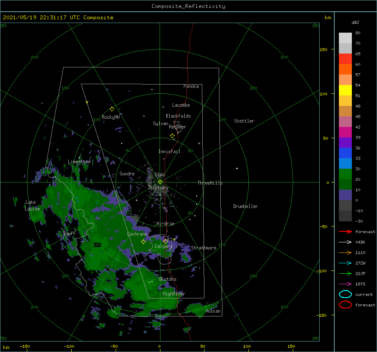377x352 pixels.
Task: Click the red forecast arrow in legend
Action: 345,231
